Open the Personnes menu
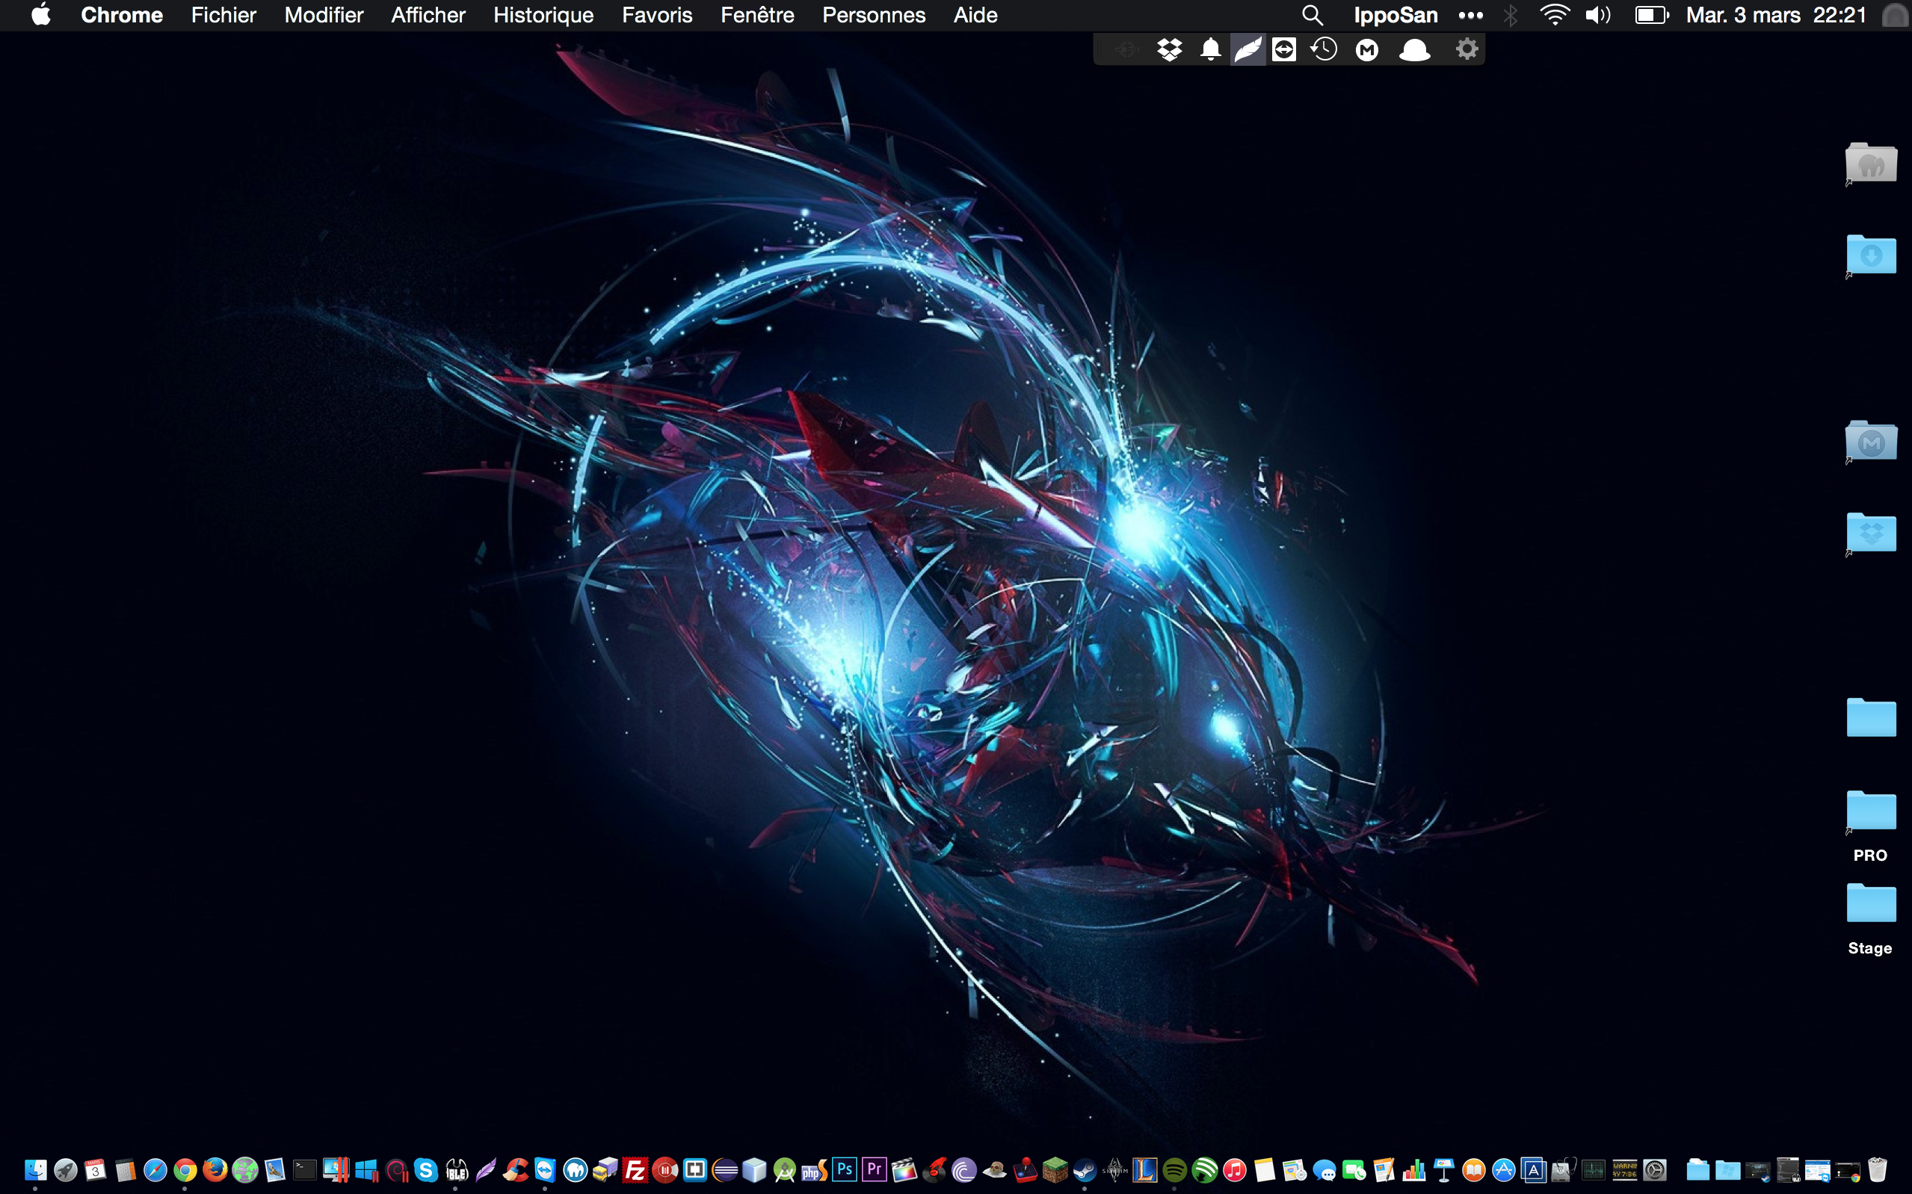 (874, 15)
